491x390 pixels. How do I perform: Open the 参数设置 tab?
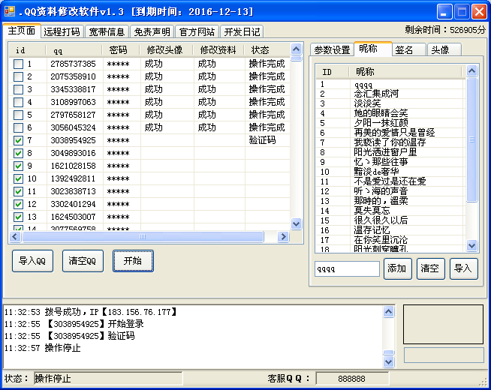click(332, 49)
